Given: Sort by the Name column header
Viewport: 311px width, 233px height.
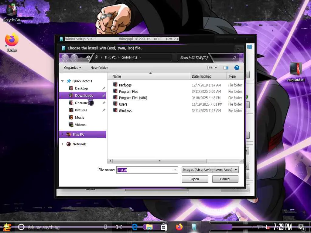Looking at the screenshot, I should [x=149, y=76].
